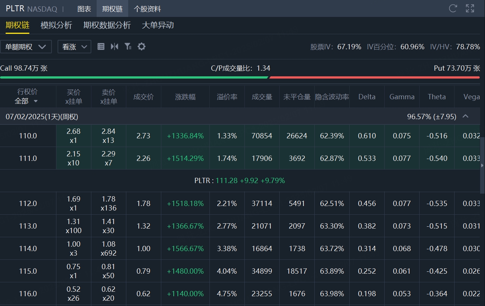Switch to 模拟分析 sub-tab
The image size is (485, 306).
(56, 25)
